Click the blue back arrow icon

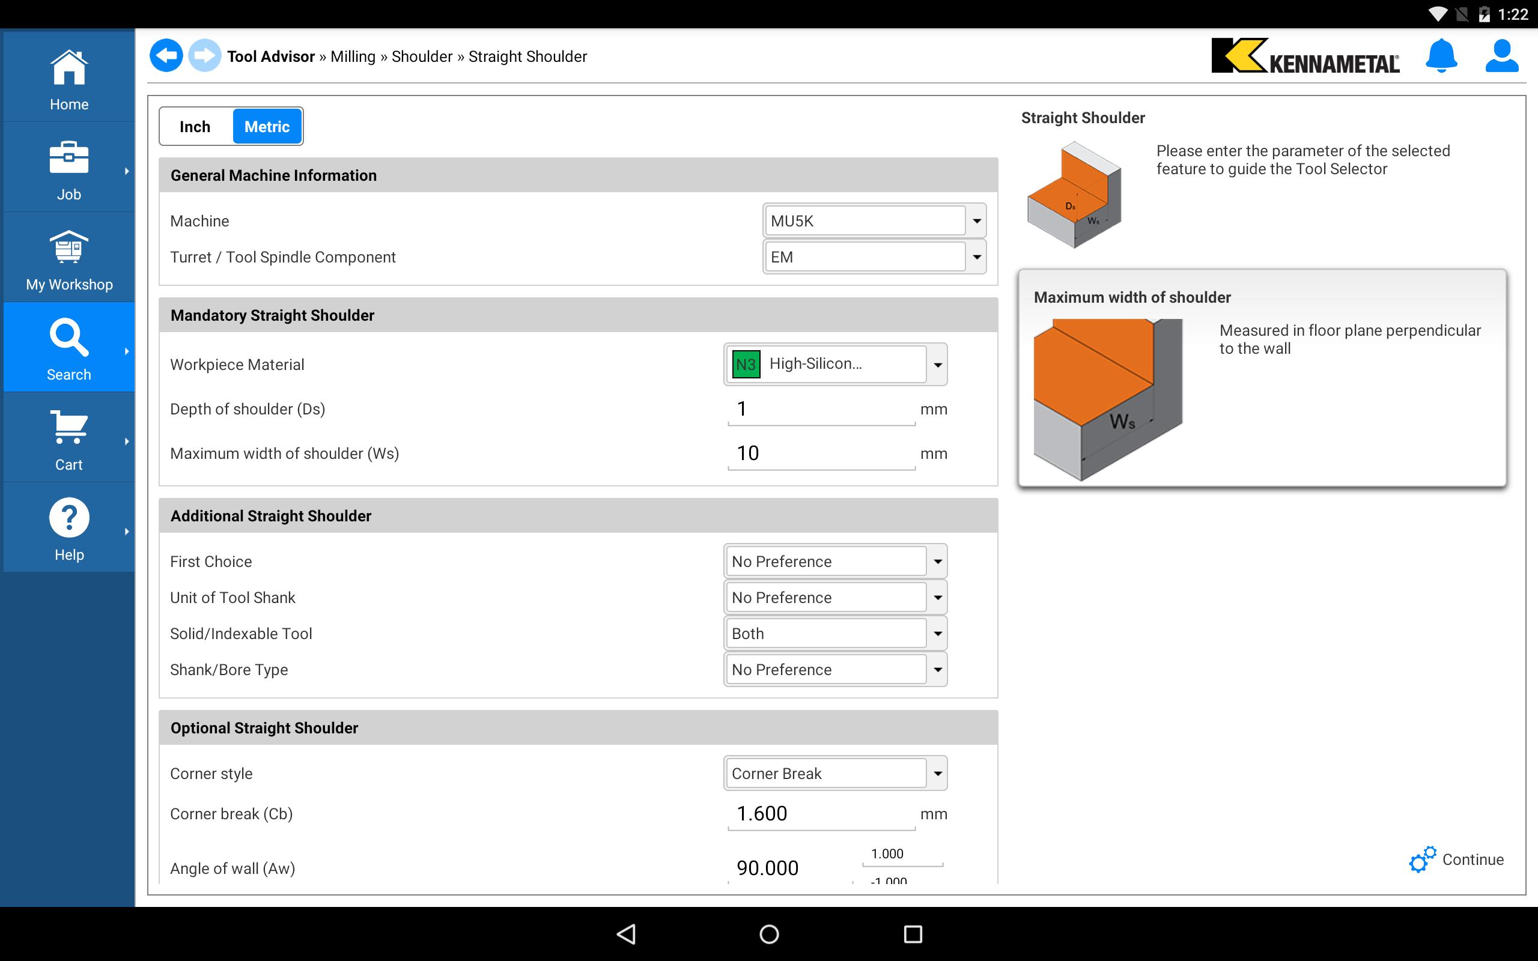(x=166, y=56)
